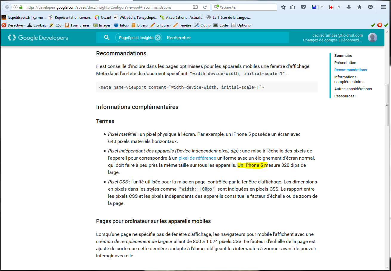Expand the Outils menu
The image size is (391, 271).
tap(203, 25)
